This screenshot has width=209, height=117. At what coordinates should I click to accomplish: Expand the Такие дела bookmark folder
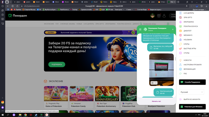[x=119, y=10]
